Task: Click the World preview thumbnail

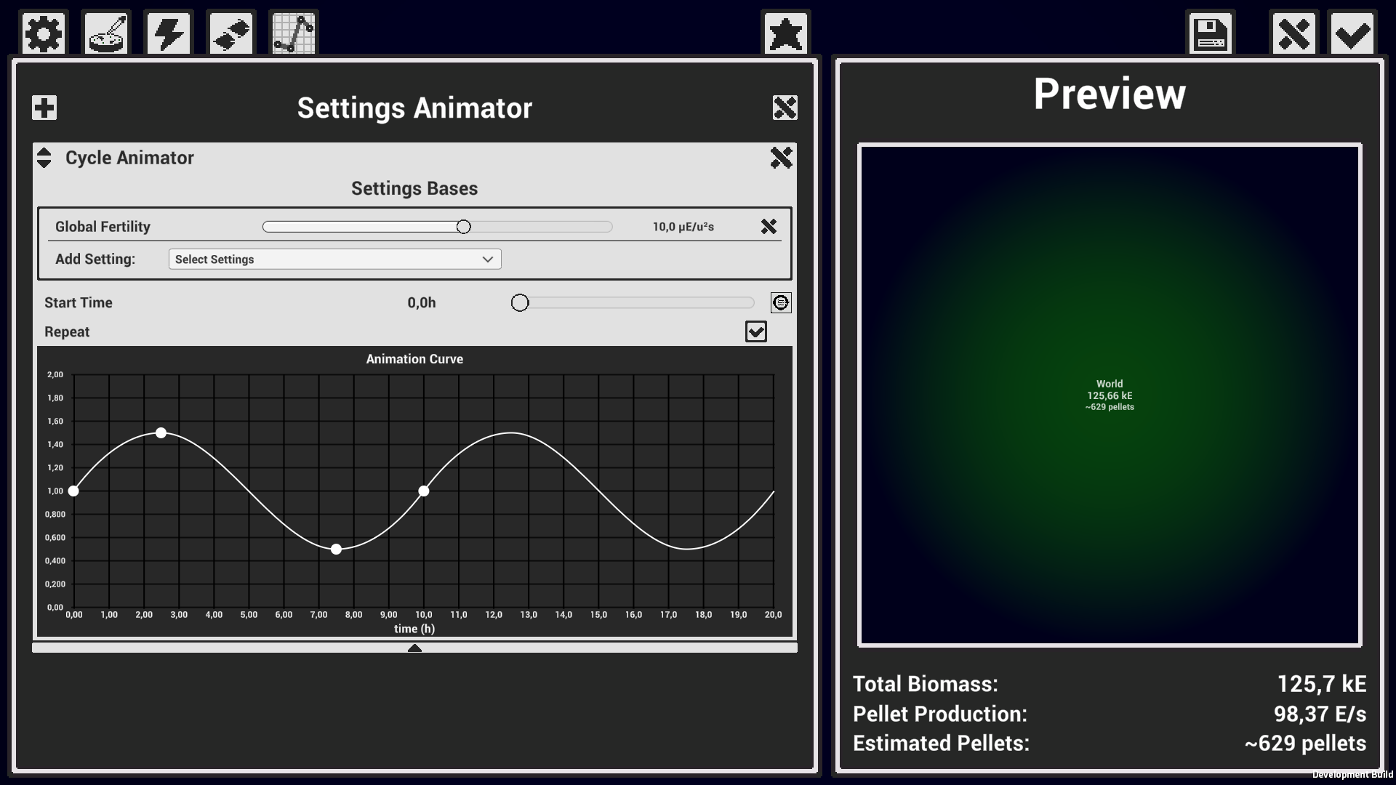Action: (x=1110, y=395)
